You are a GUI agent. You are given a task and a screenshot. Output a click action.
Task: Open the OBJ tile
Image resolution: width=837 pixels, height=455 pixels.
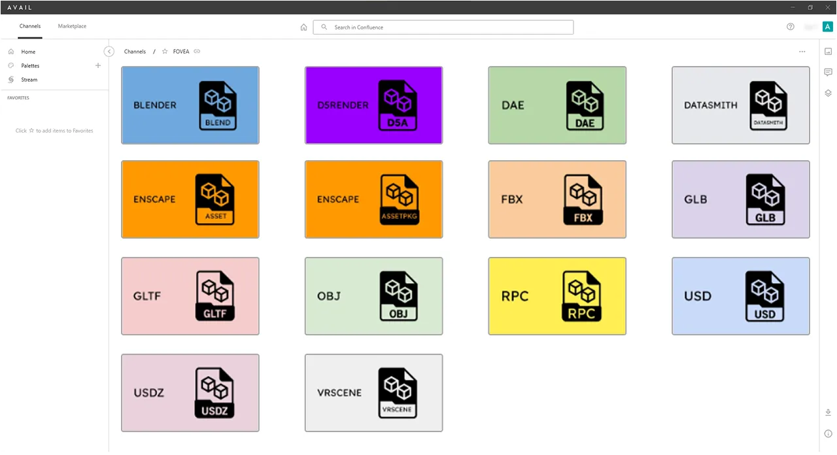tap(373, 296)
